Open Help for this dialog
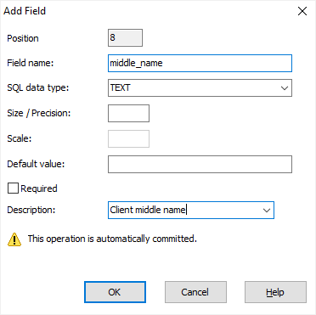This screenshot has width=316, height=315. click(275, 292)
